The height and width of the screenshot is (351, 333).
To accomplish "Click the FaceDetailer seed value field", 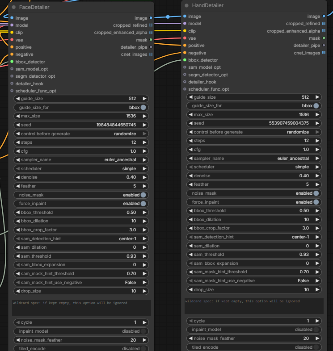I will pos(81,125).
